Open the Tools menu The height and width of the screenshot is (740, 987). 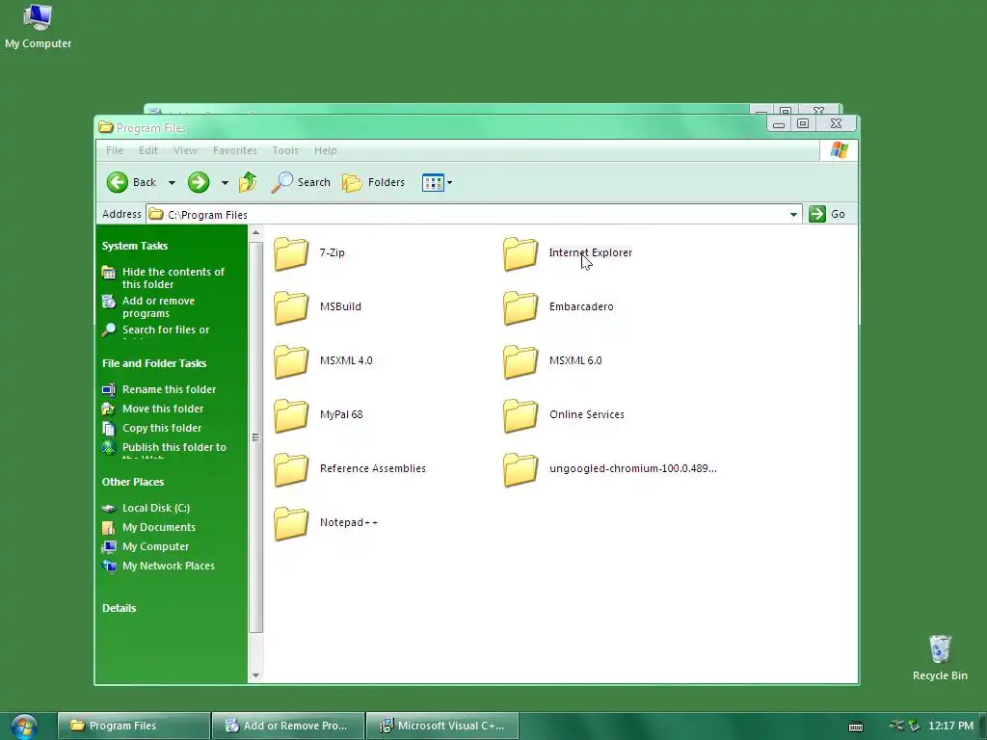click(x=285, y=150)
